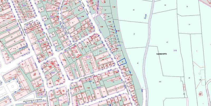Click rural parcel 36
This screenshot has width=211, height=106.
point(138,63)
